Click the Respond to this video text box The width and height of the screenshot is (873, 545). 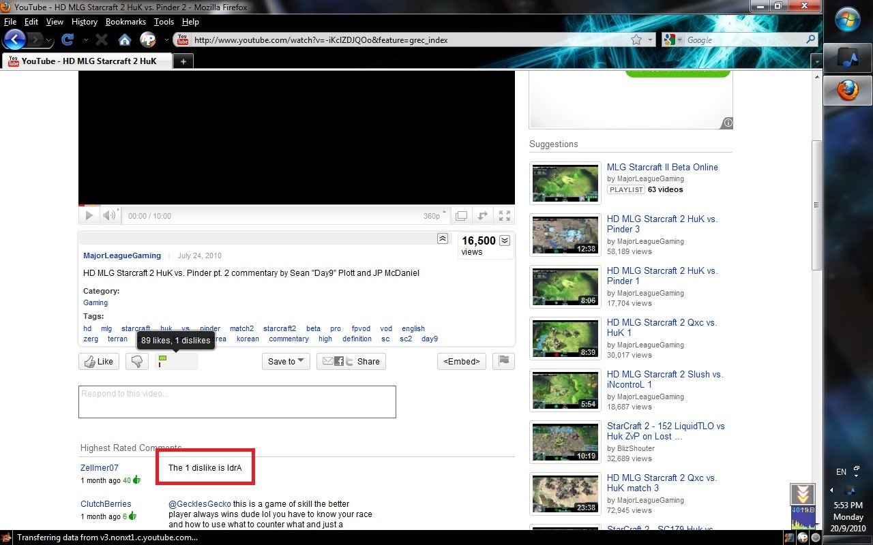click(237, 402)
